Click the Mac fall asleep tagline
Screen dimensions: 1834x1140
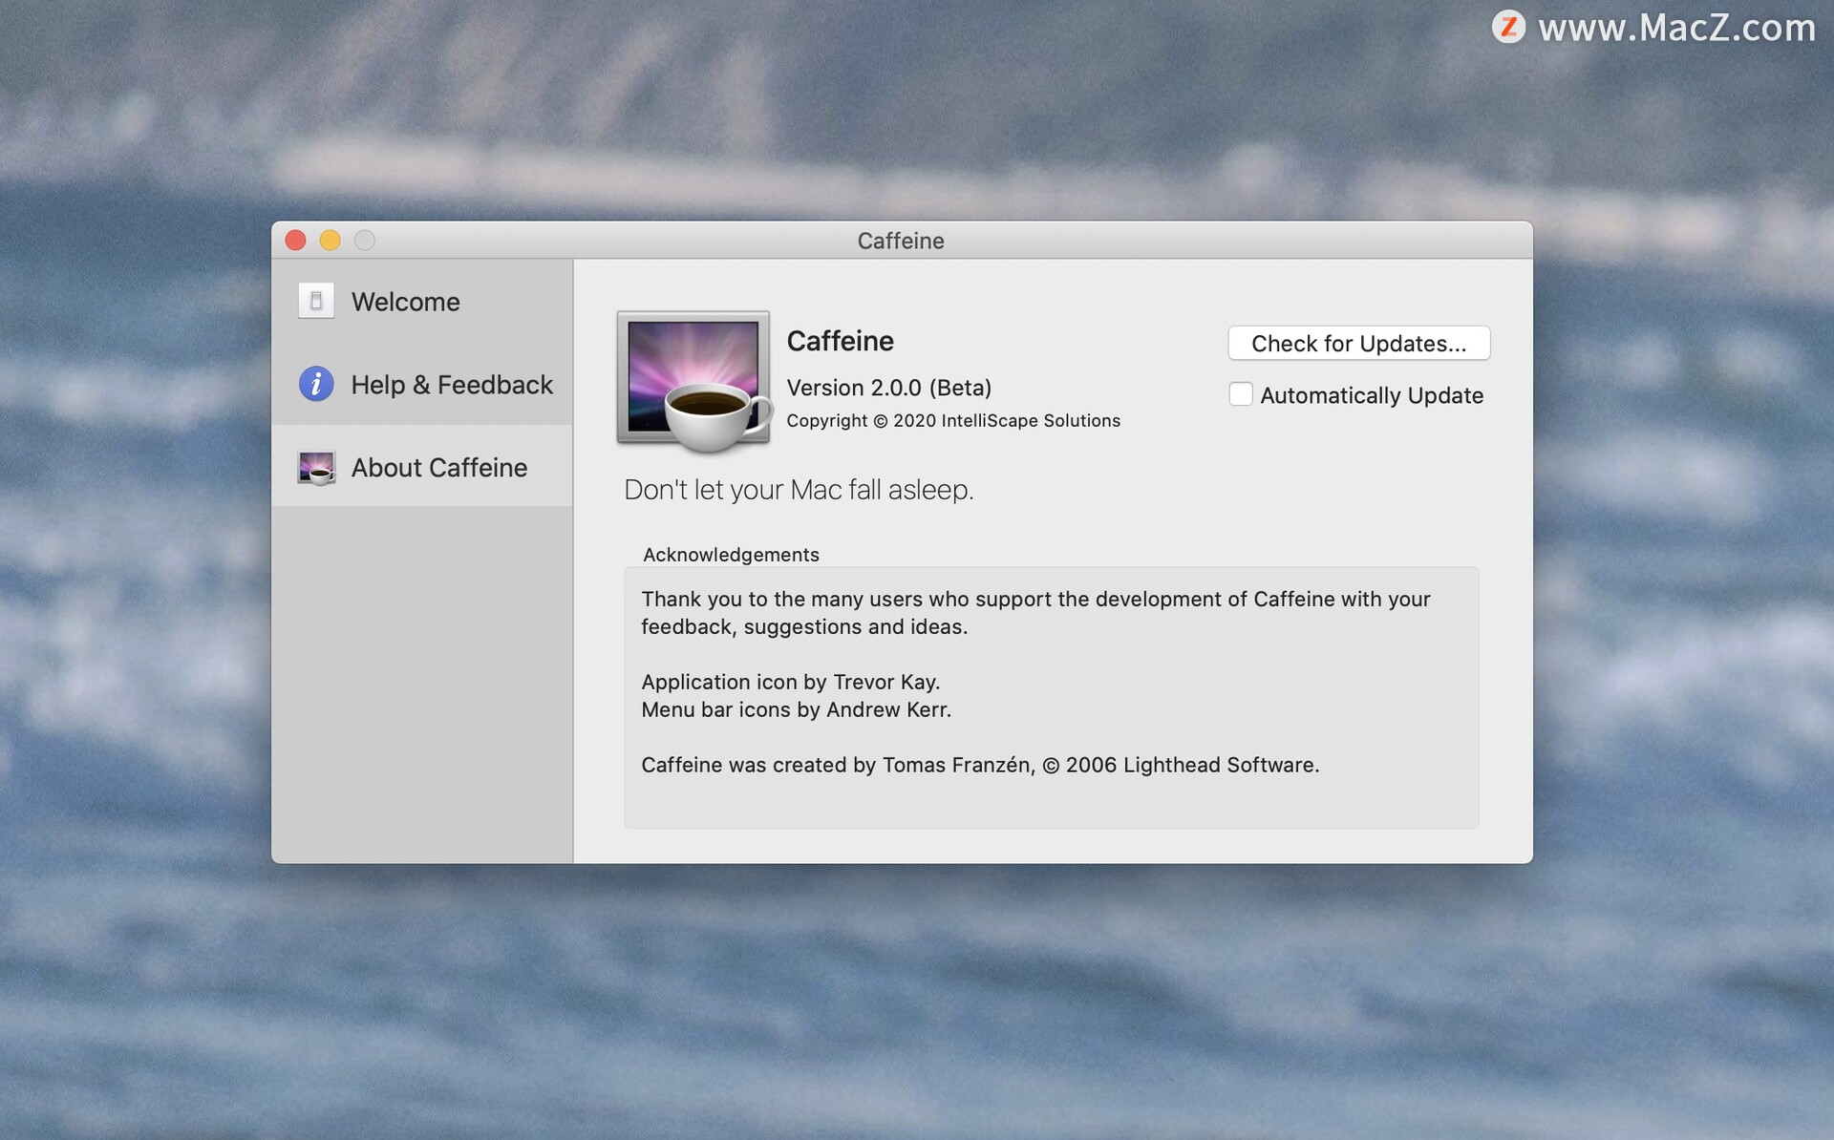pyautogui.click(x=799, y=490)
